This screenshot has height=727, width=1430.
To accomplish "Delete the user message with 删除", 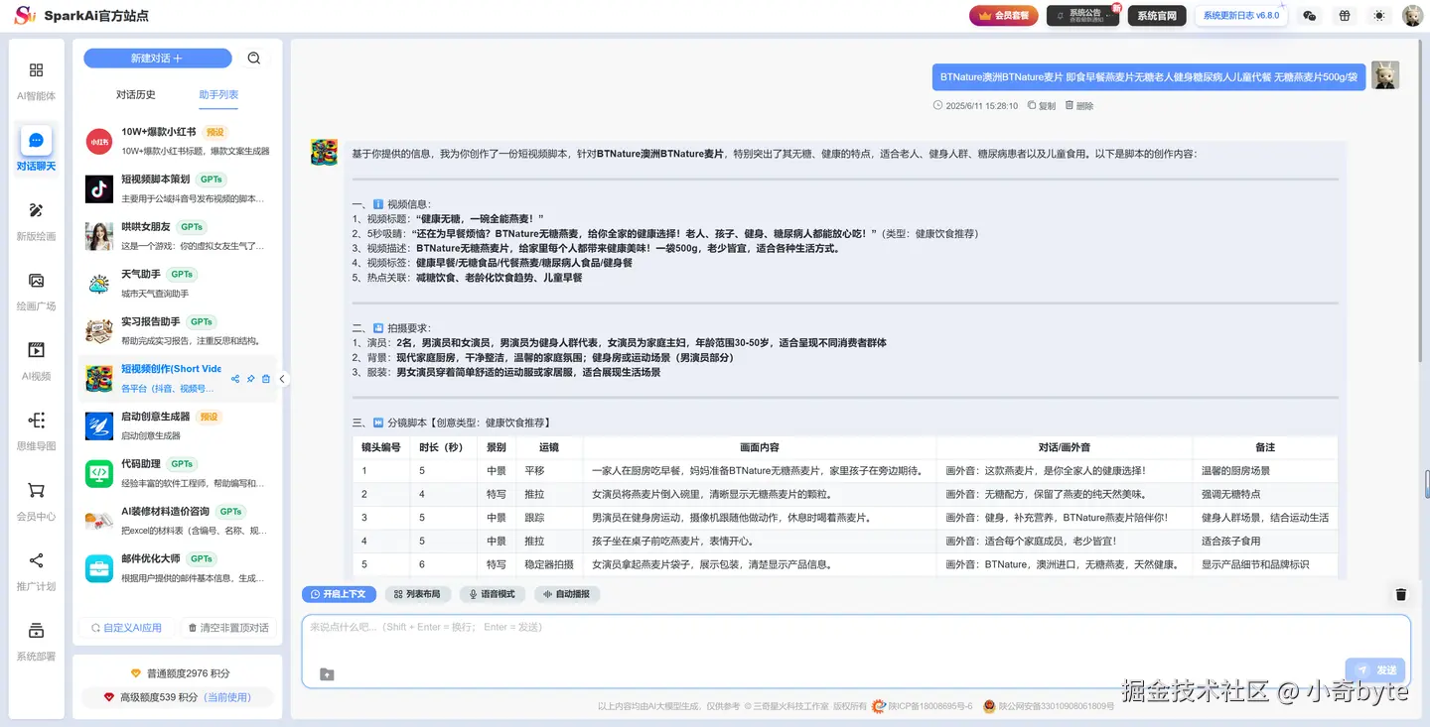I will pyautogui.click(x=1078, y=106).
